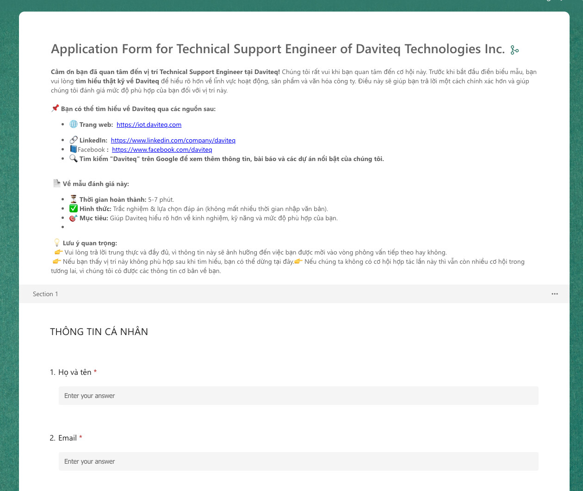Open the iot.daviteq.com website link
583x491 pixels.
(x=149, y=124)
